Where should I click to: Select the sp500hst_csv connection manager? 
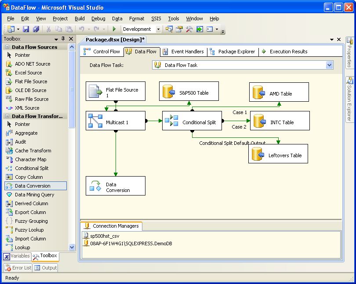point(101,236)
